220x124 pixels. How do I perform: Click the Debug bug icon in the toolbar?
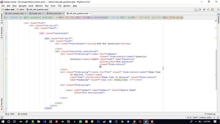(204, 10)
